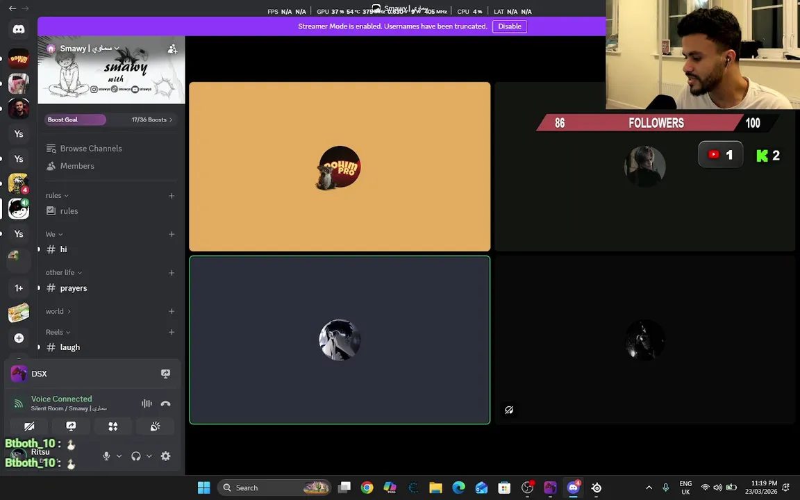Image resolution: width=800 pixels, height=500 pixels.
Task: Add a channel to the world category
Action: (x=172, y=311)
